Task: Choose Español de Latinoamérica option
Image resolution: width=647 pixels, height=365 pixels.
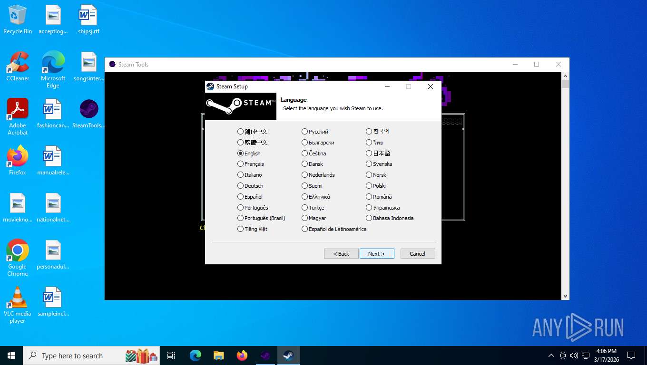Action: (x=334, y=229)
